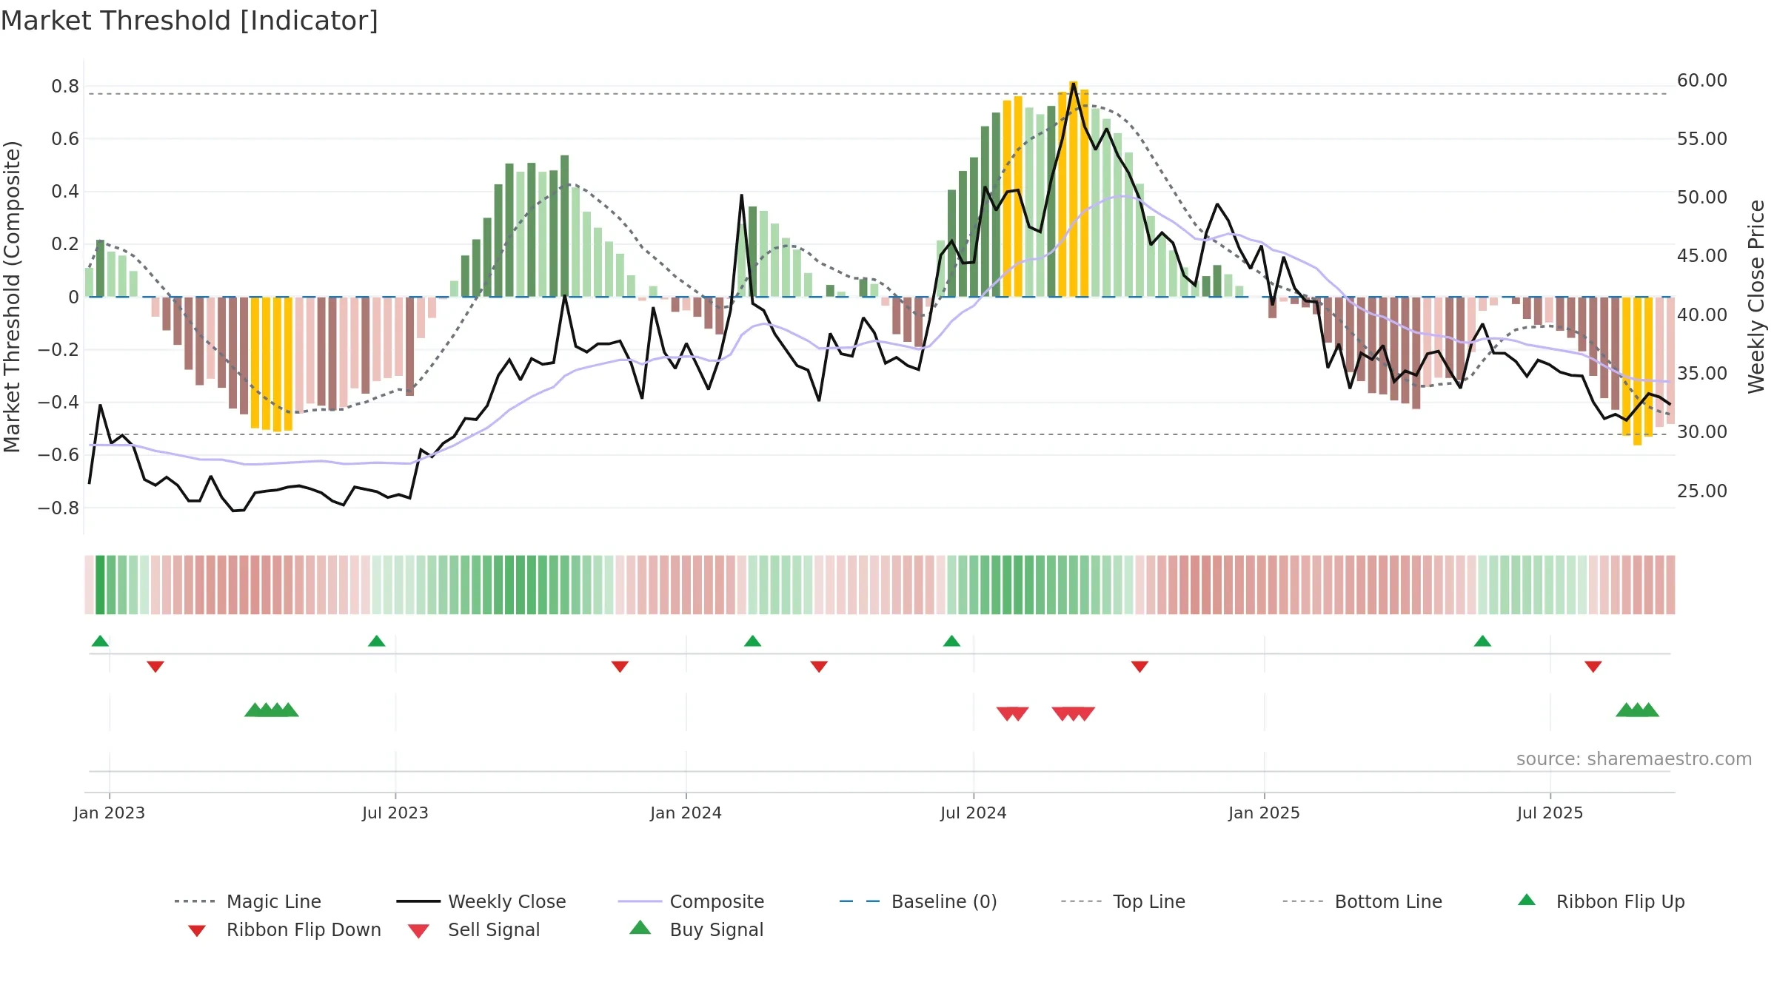Toggle the Top Line legend entry

click(1123, 901)
